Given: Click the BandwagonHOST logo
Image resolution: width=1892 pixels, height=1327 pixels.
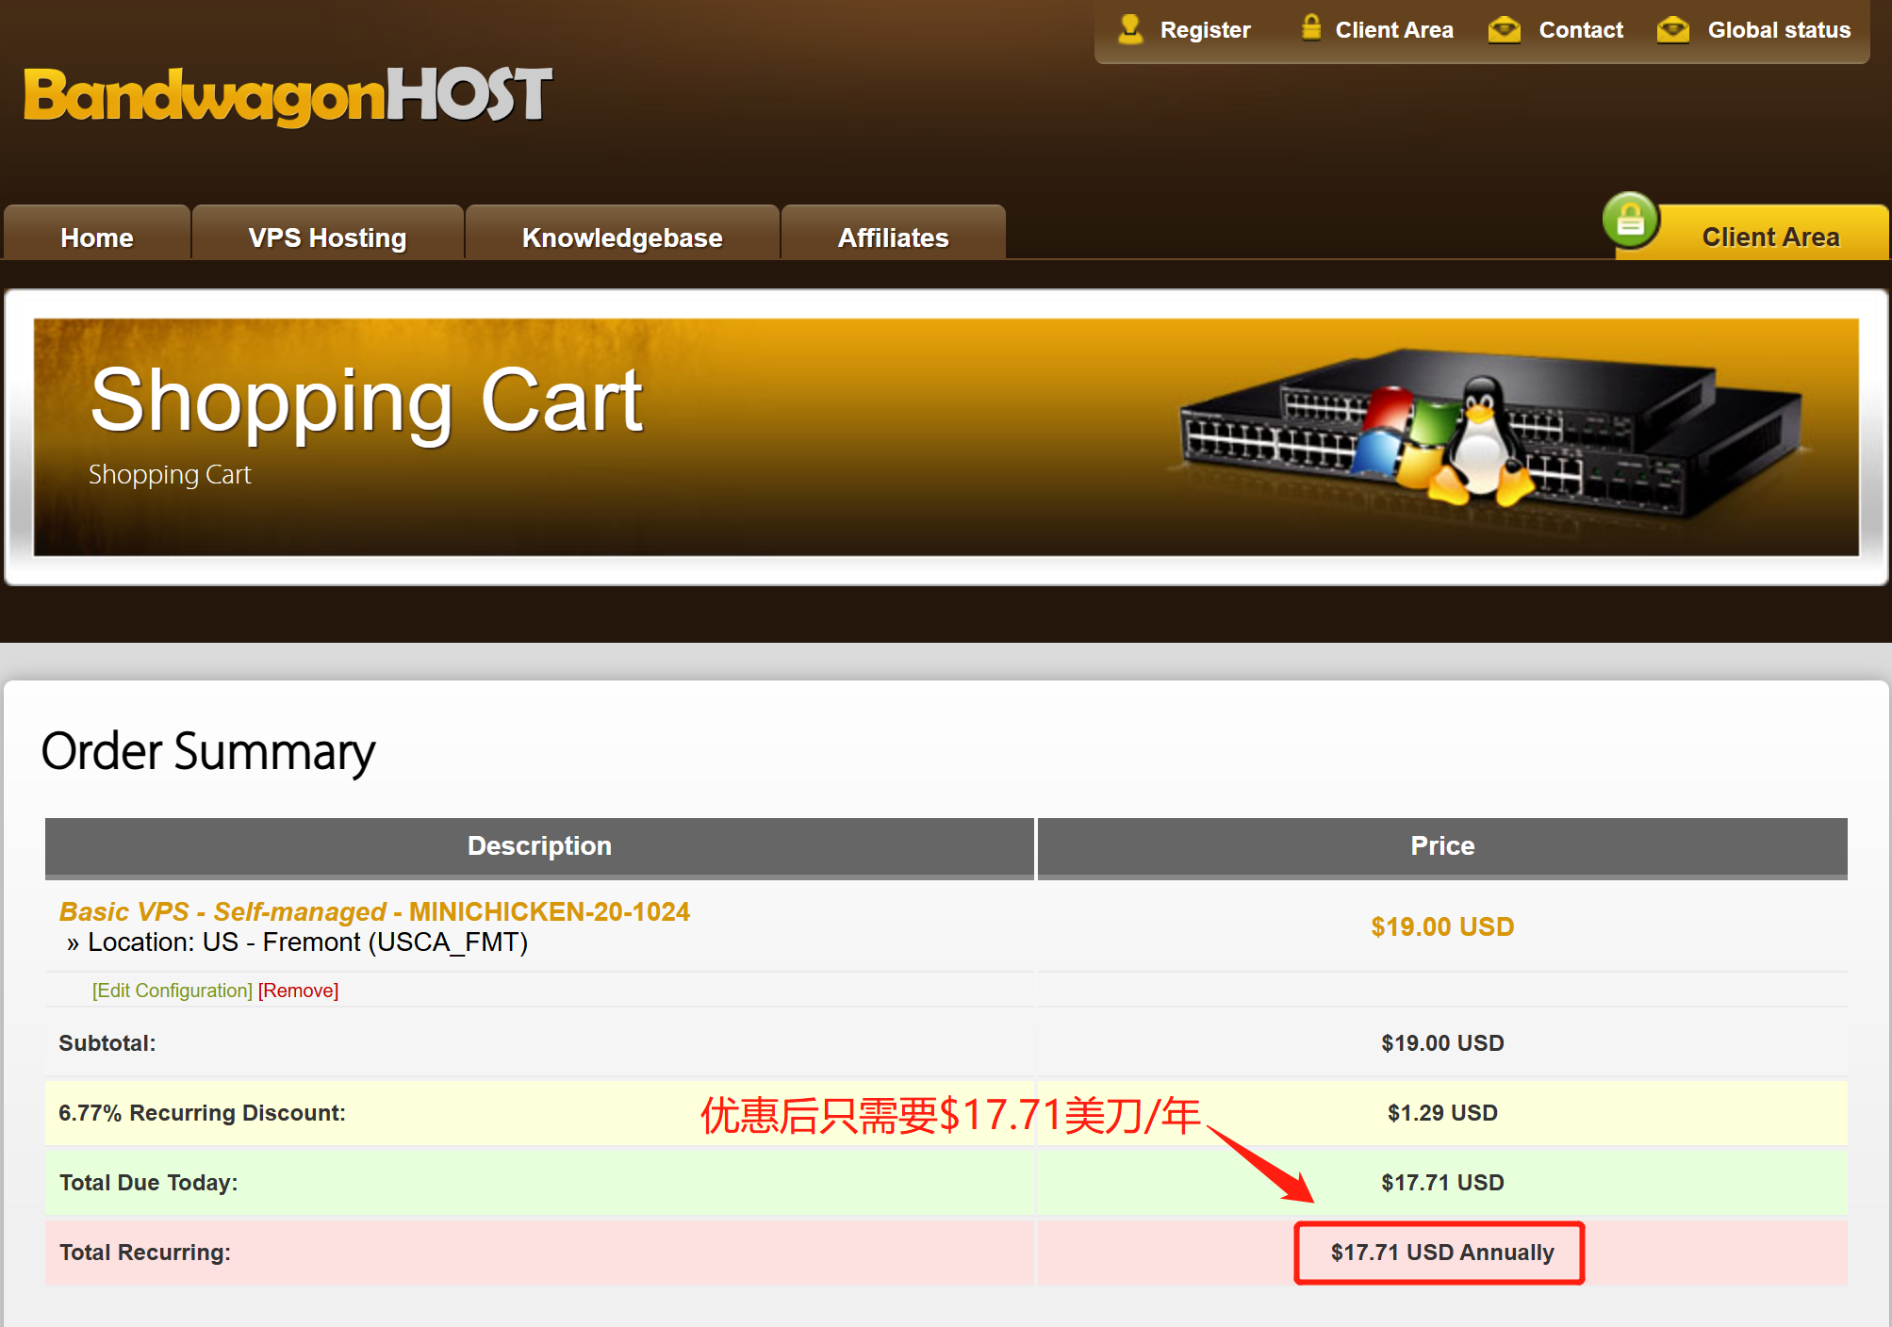Looking at the screenshot, I should coord(288,95).
